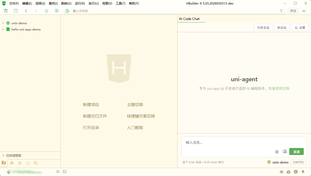
Task: Open the binoculars search panel icon
Action: [x=12, y=163]
